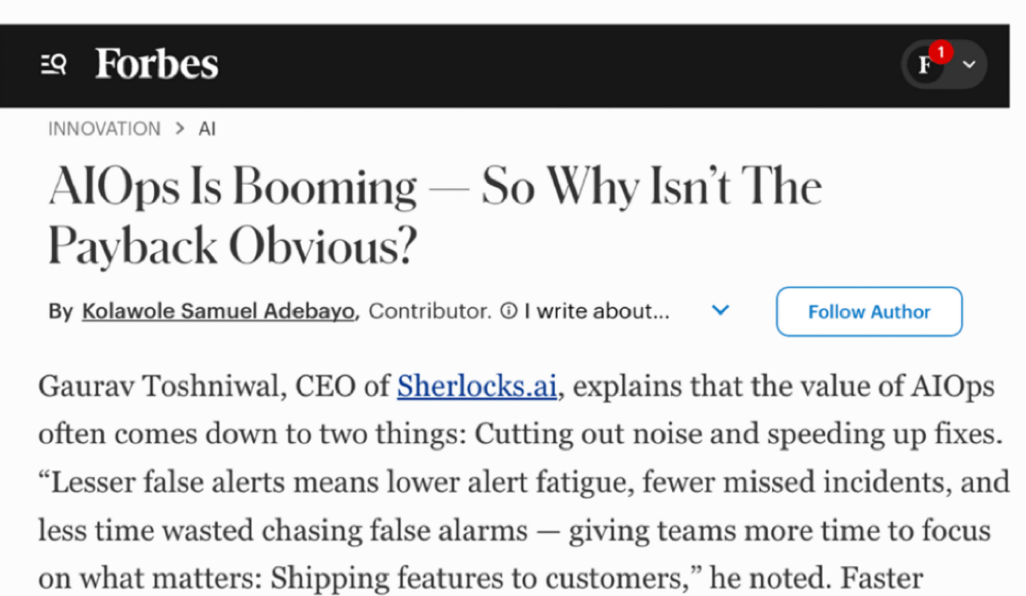Select the INNOVATION breadcrumb

tap(104, 128)
